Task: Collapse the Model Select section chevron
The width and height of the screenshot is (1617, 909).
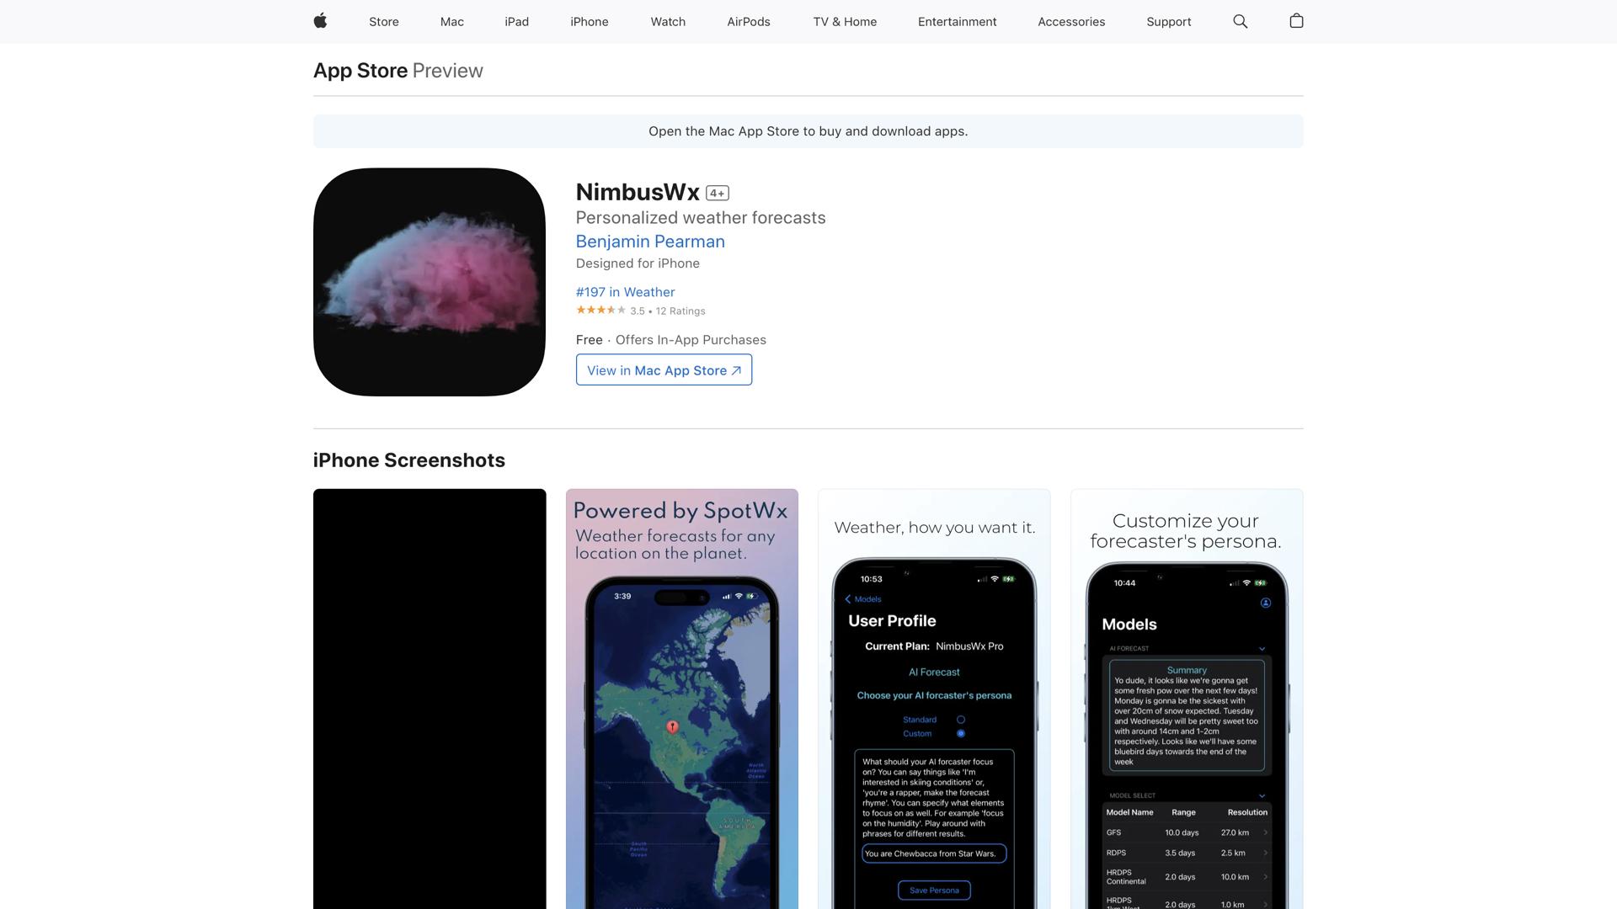Action: (x=1262, y=795)
